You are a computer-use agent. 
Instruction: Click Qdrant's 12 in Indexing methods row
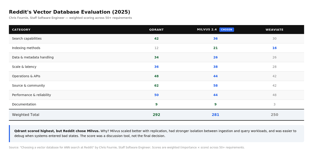click(156, 48)
